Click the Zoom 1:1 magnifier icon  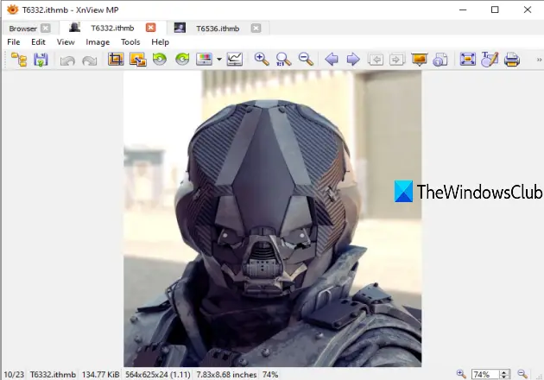[x=283, y=60]
